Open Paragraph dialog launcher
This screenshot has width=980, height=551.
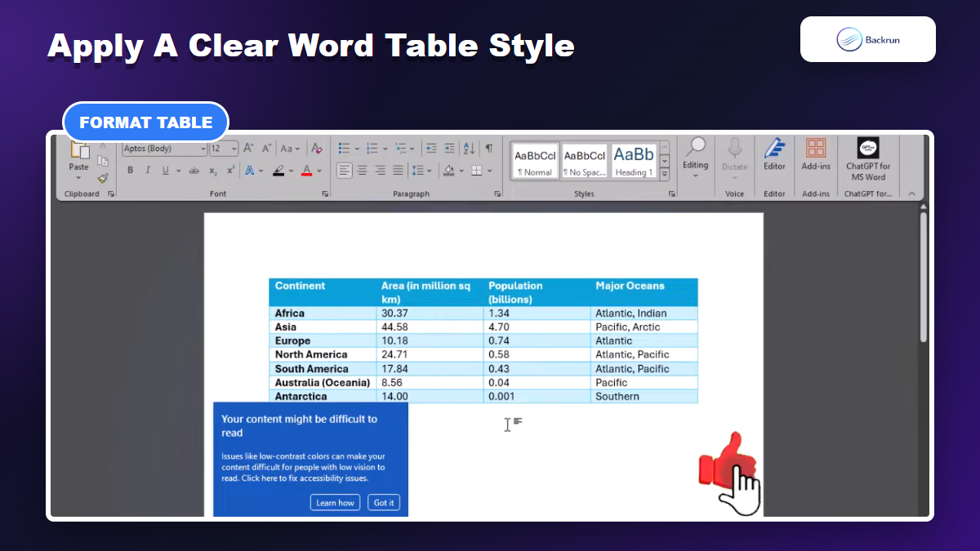pyautogui.click(x=497, y=194)
